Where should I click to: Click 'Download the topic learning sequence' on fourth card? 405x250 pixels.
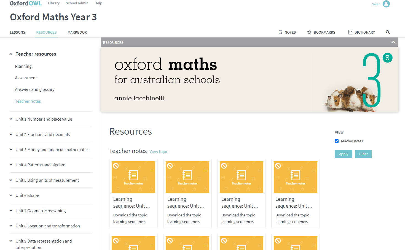[x=292, y=218]
